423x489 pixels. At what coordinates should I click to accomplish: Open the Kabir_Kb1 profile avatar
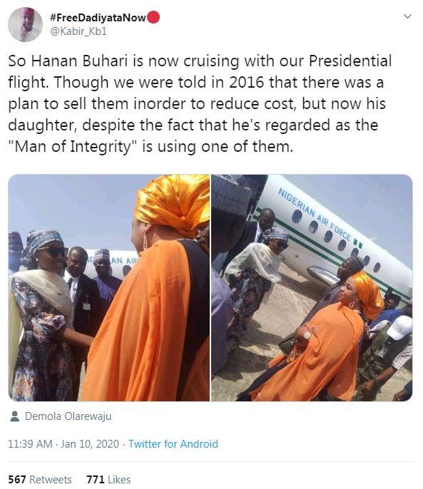[x=25, y=24]
